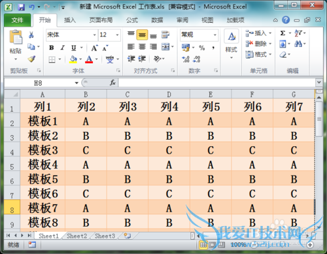Viewport: 327px width, 254px height.
Task: Open the 对齐方式 dialog launcher
Action: (173, 71)
